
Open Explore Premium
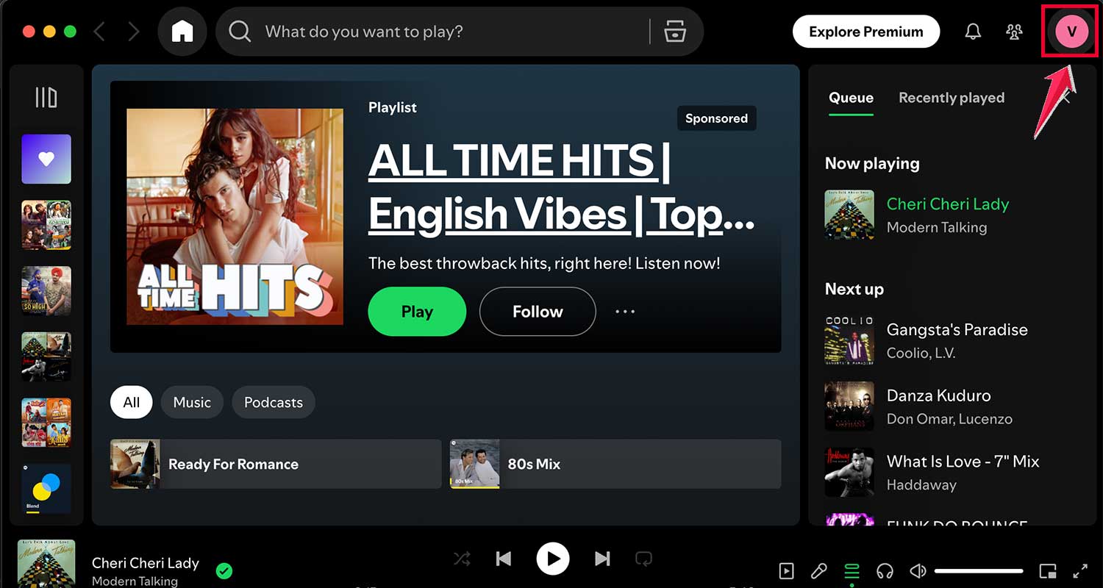pyautogui.click(x=865, y=32)
